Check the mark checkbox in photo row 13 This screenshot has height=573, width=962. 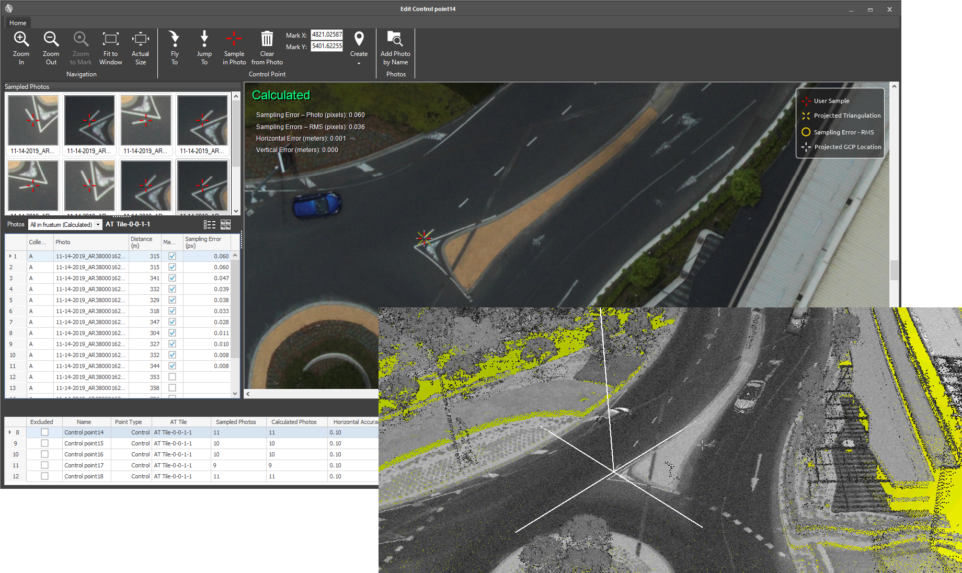click(x=172, y=388)
